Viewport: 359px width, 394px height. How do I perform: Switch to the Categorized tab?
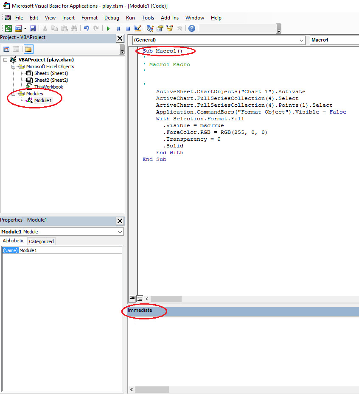[x=41, y=241]
